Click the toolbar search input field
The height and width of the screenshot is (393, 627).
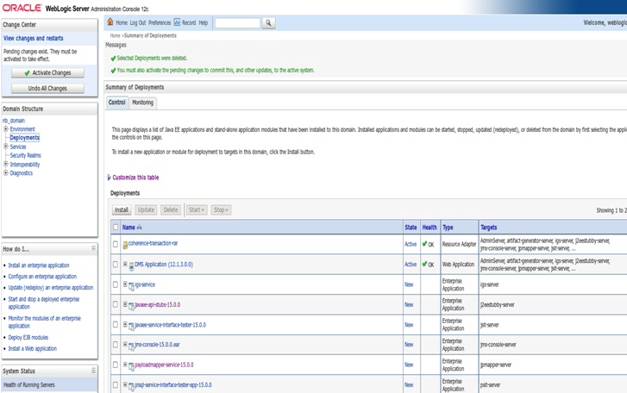click(x=237, y=23)
